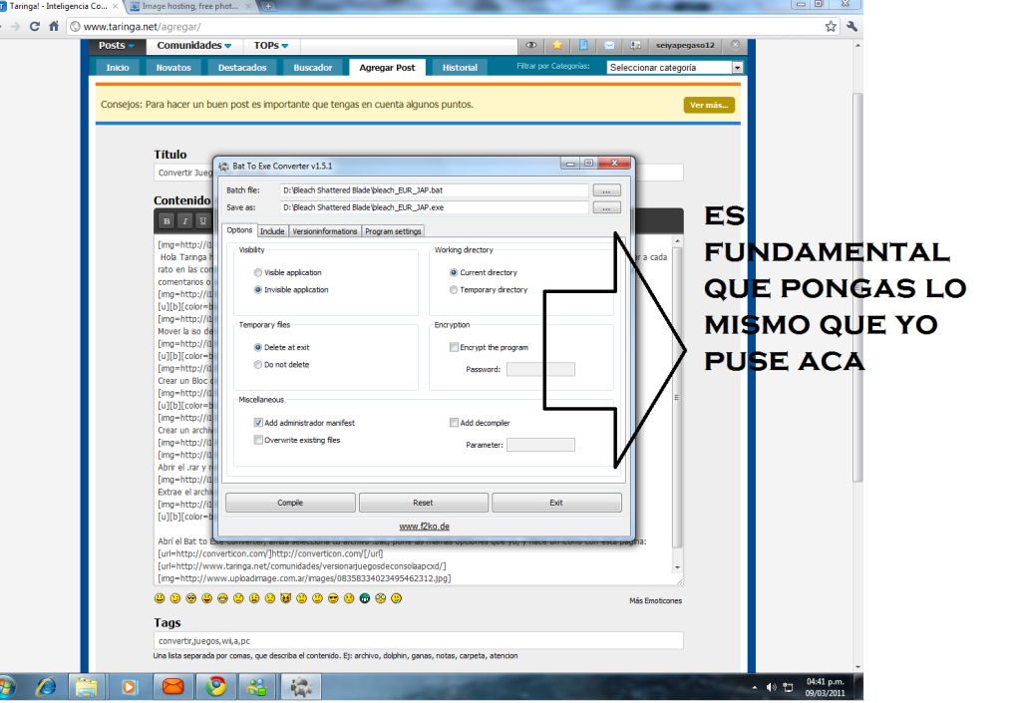Switch to Program settings tab
Viewport: 1020px width, 703px height.
393,231
